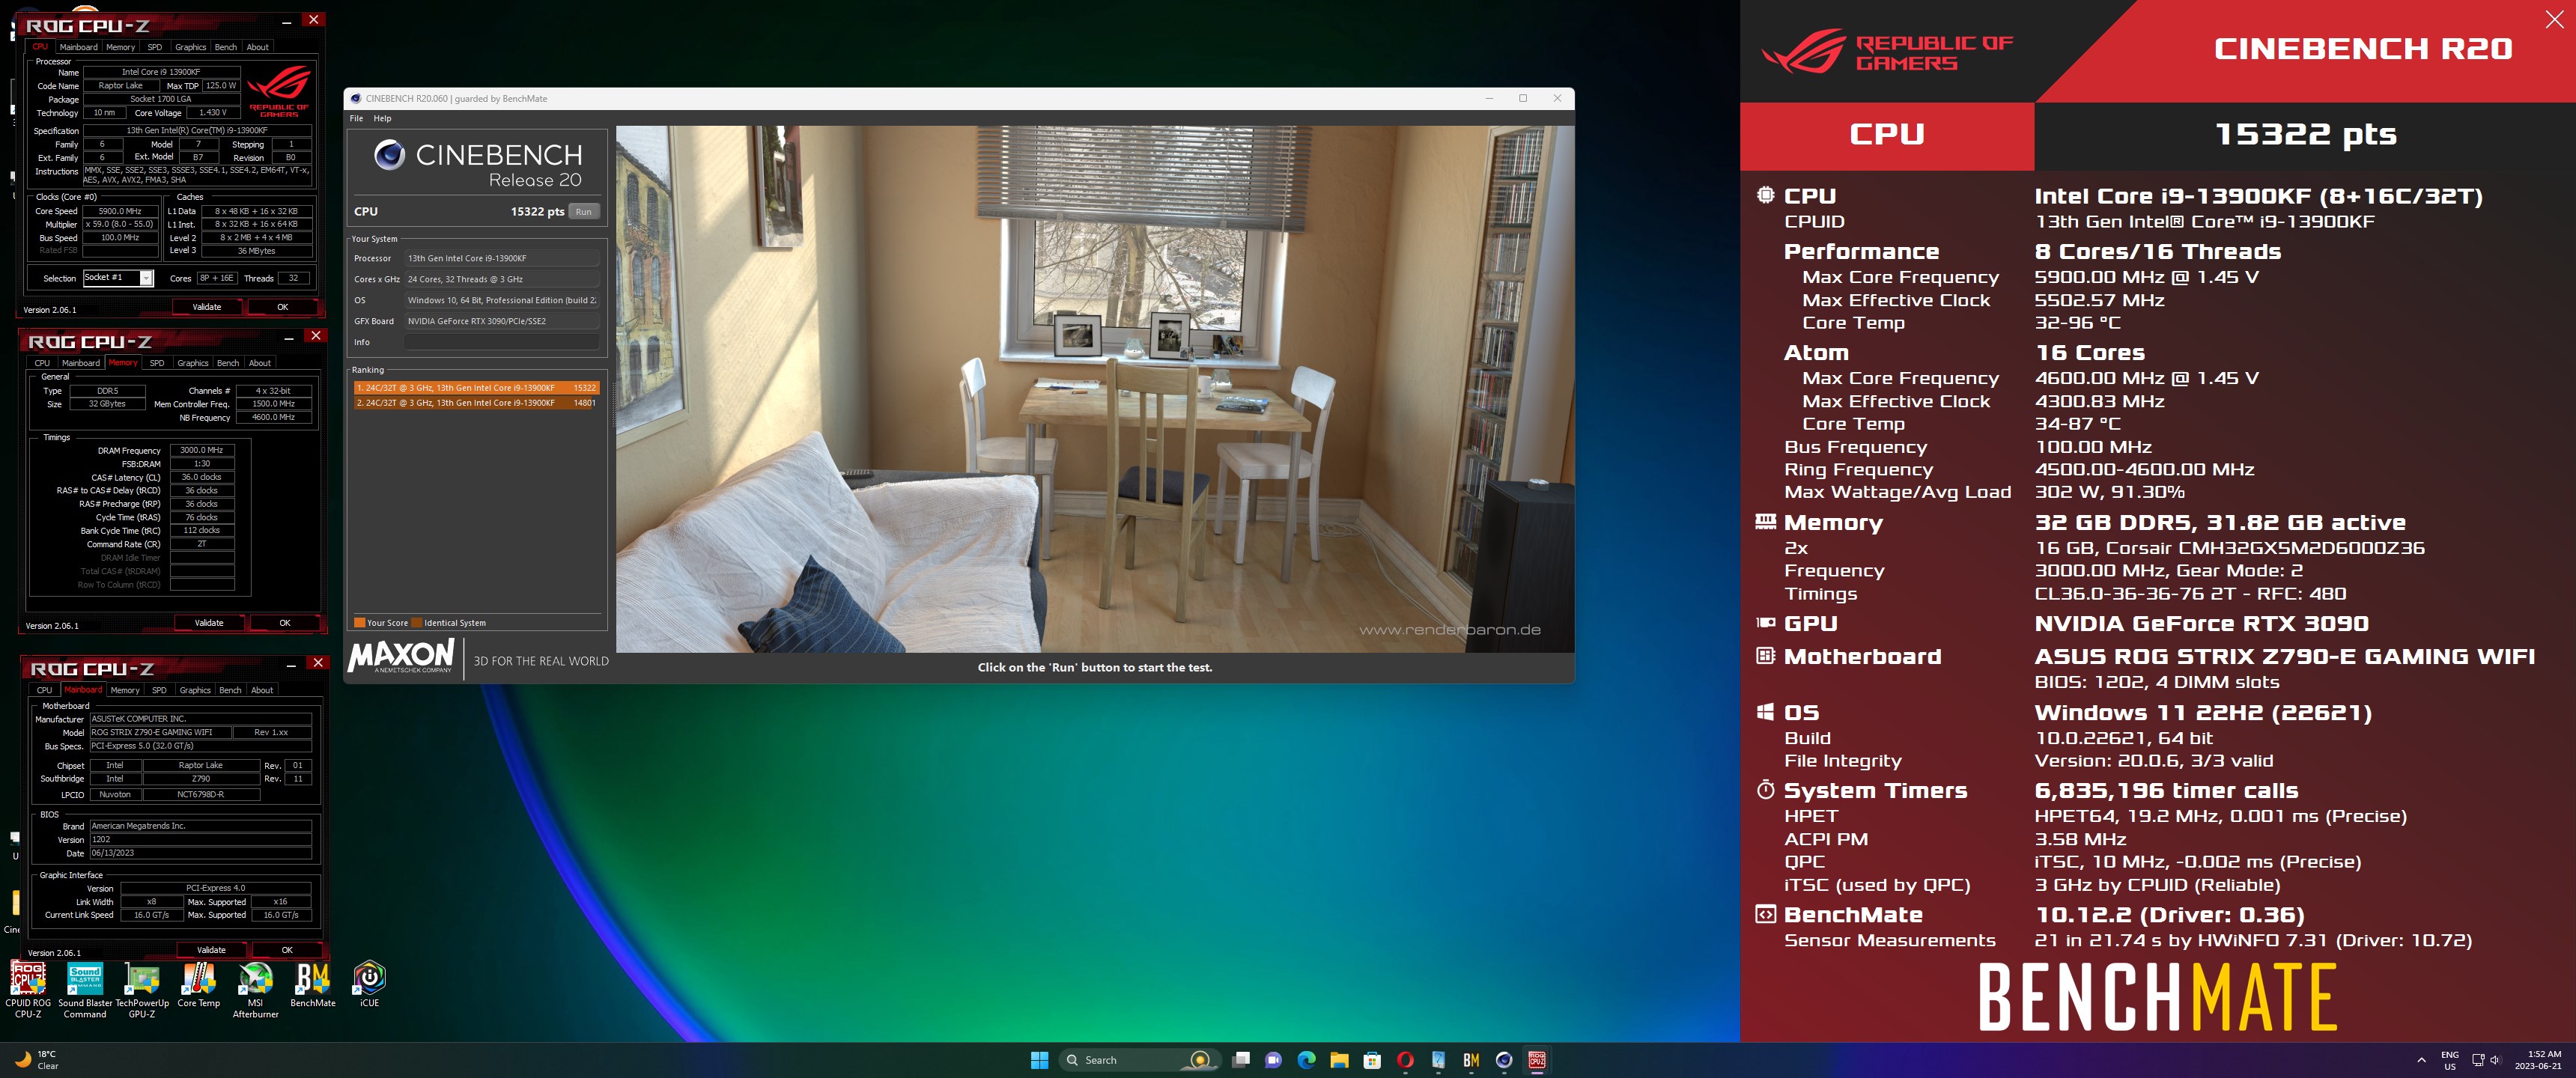Open Microsoft Store from the taskbar

point(1372,1060)
